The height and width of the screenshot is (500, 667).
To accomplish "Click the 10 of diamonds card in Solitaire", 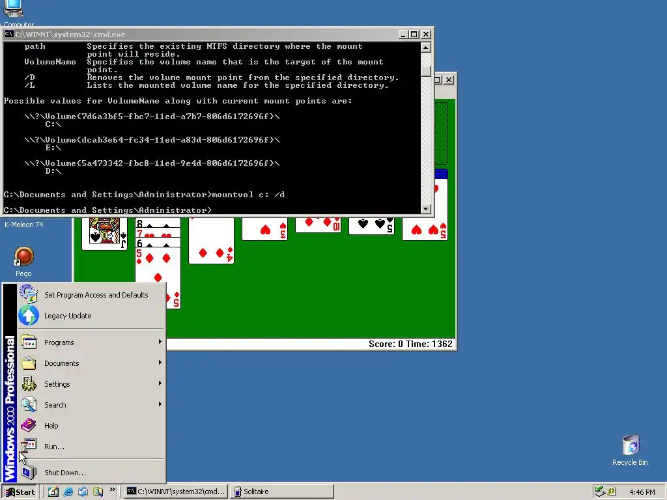I will click(x=318, y=225).
